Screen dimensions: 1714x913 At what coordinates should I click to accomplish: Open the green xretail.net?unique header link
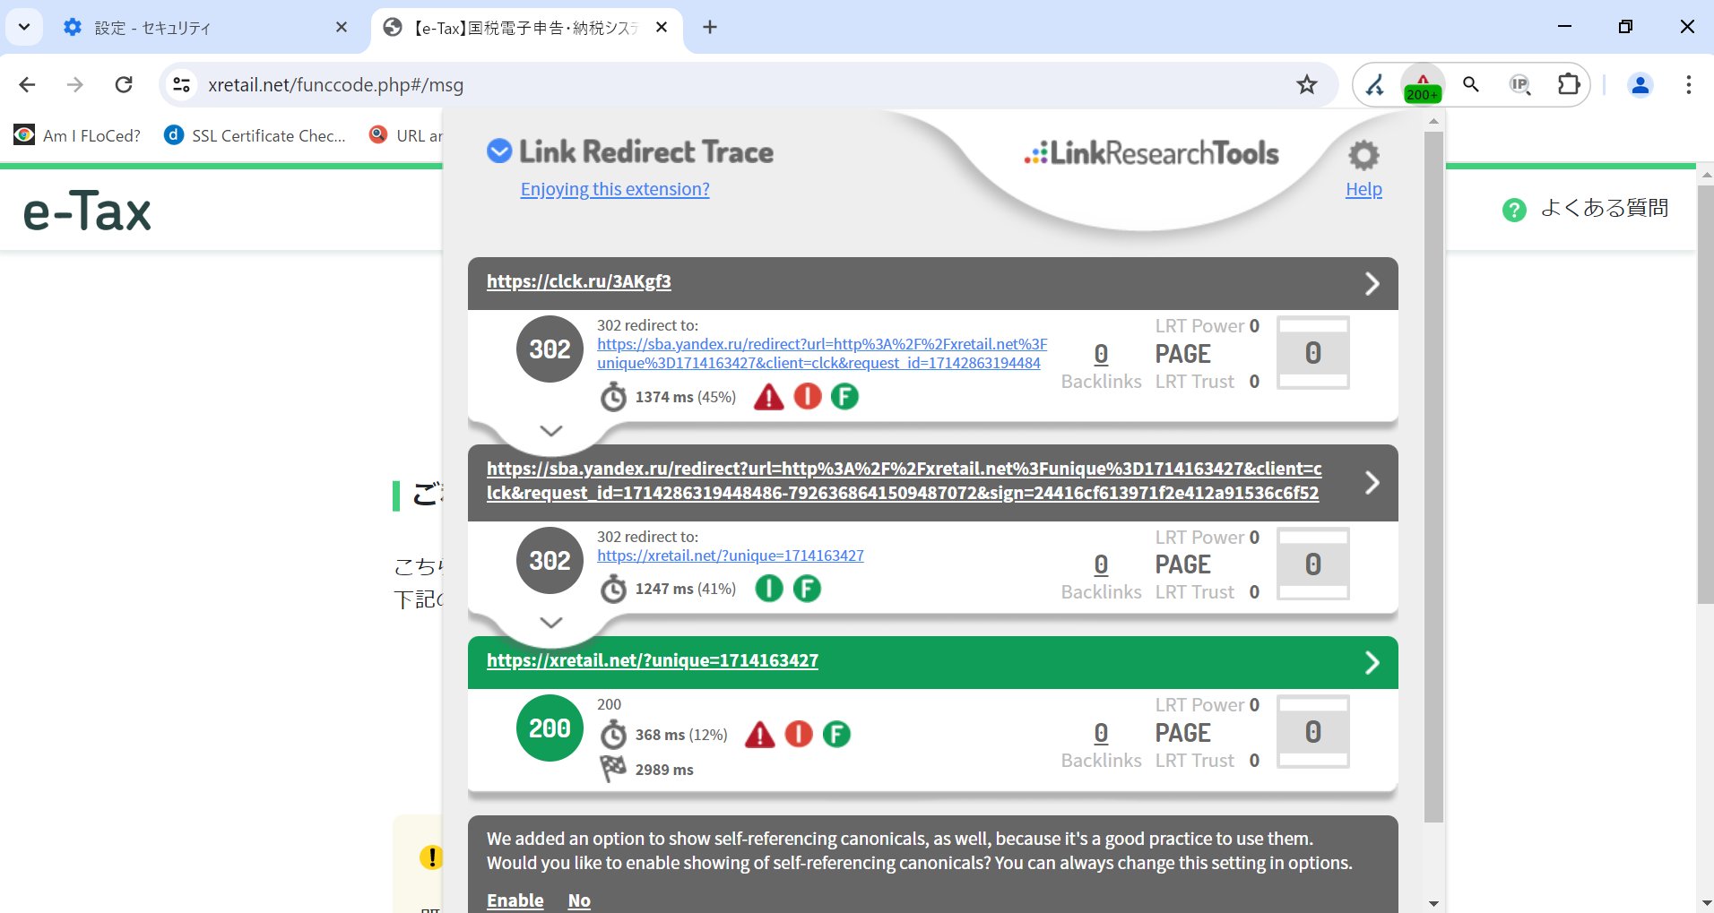pyautogui.click(x=653, y=660)
